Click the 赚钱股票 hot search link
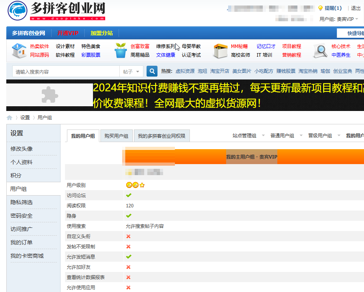Image resolution: width=364 pixels, height=292 pixels. (286, 71)
